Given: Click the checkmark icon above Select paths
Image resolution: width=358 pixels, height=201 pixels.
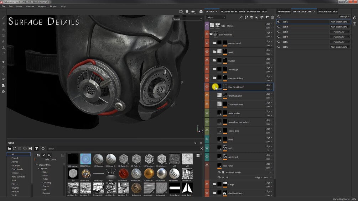Looking at the screenshot, I should tap(43, 155).
